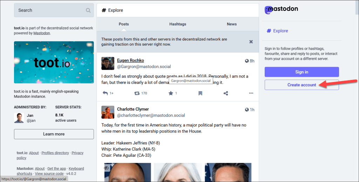Screen dimensions: 359x182
Task: Click the globe icon on Charlotte's post
Action: [246, 110]
